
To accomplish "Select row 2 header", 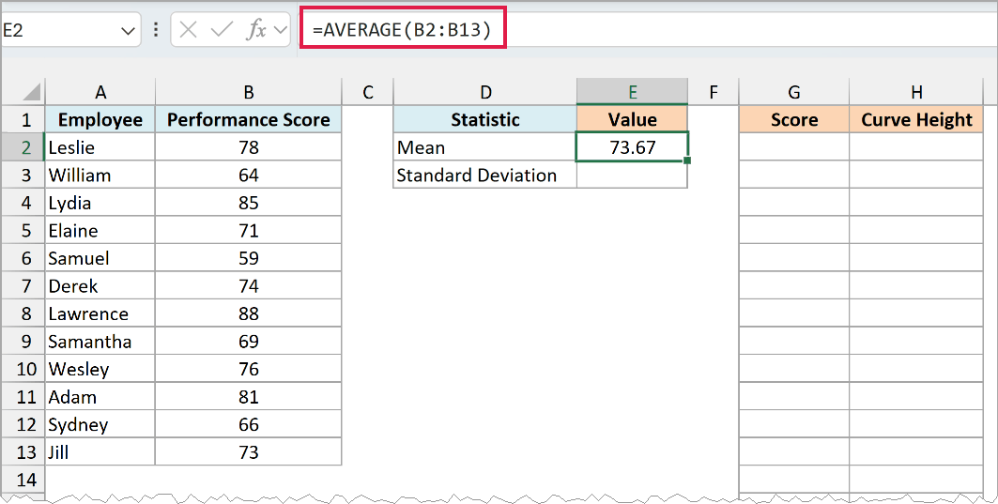I will coord(23,147).
